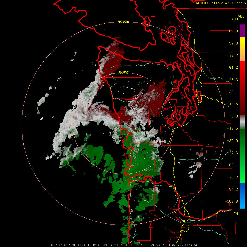Click the [KT] units label

[234, 19]
